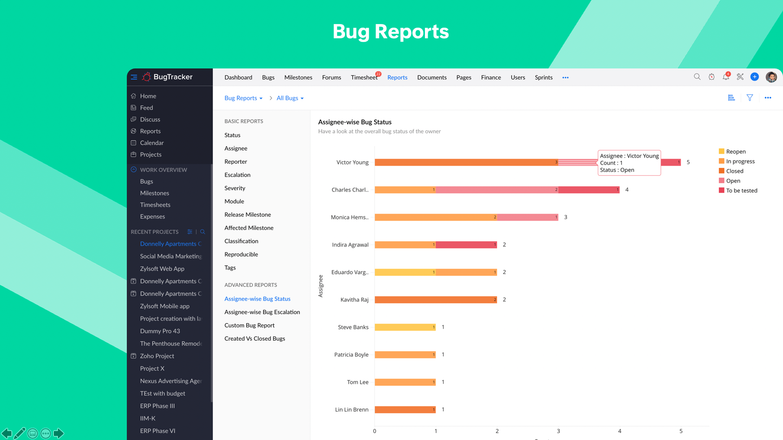783x440 pixels.
Task: Open the Timesheet menu with 22 badge
Action: click(364, 77)
